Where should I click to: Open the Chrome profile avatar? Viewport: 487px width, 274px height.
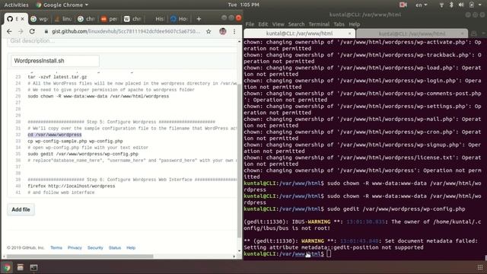pos(223,31)
